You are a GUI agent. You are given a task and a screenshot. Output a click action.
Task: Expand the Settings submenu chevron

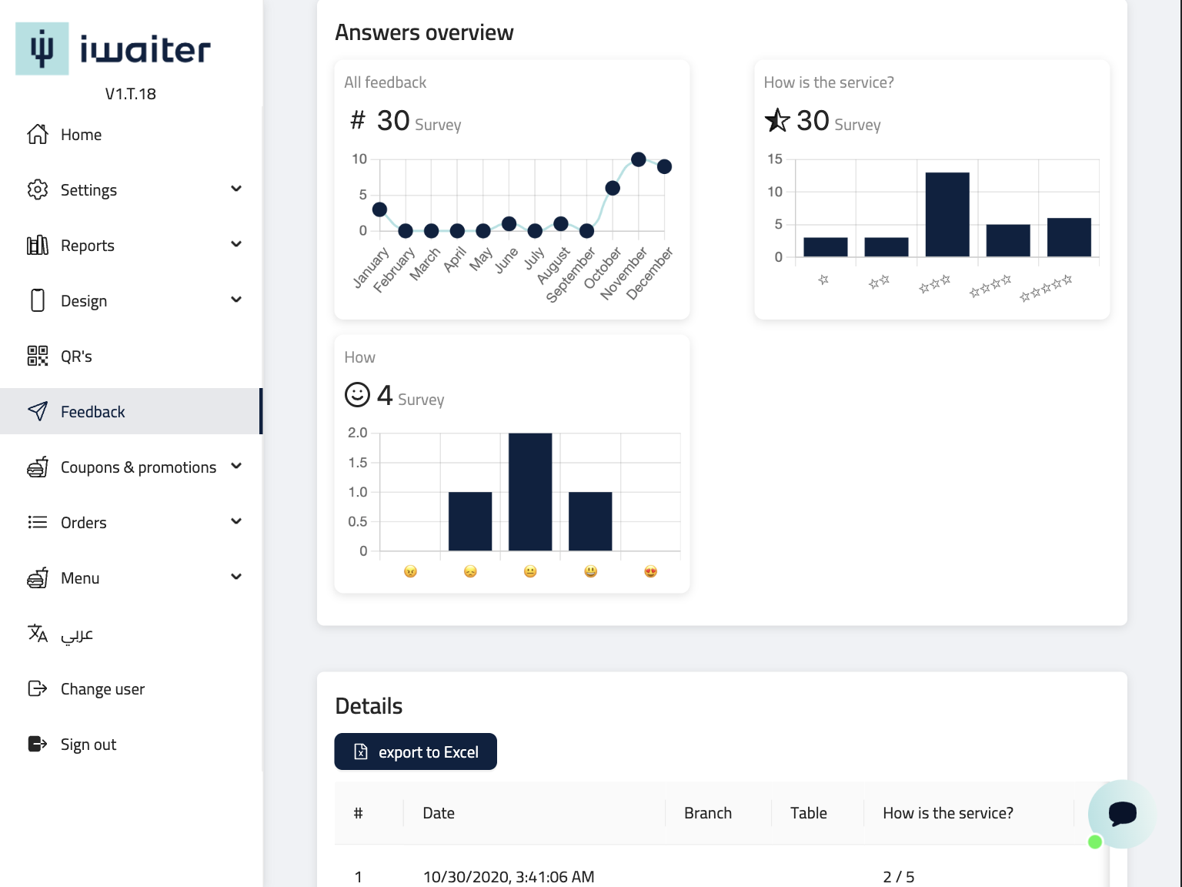click(236, 189)
